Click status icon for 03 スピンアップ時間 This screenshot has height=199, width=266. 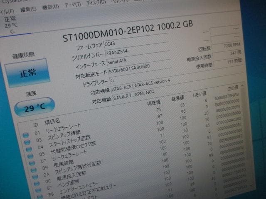tap(27, 142)
